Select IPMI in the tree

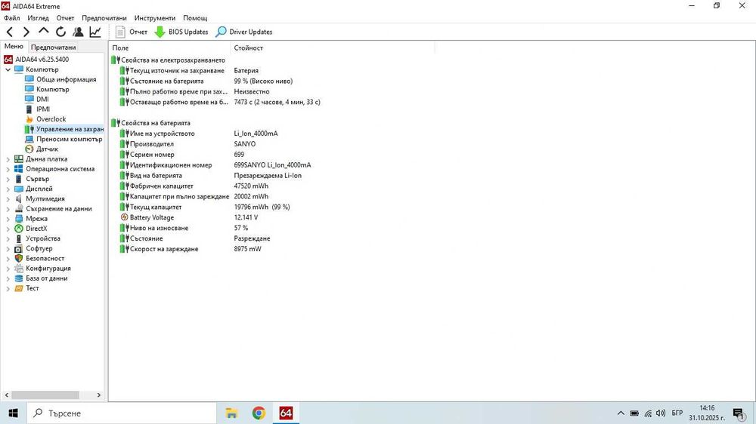tap(43, 109)
